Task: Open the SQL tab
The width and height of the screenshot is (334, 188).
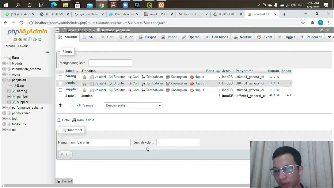Action: (89, 37)
